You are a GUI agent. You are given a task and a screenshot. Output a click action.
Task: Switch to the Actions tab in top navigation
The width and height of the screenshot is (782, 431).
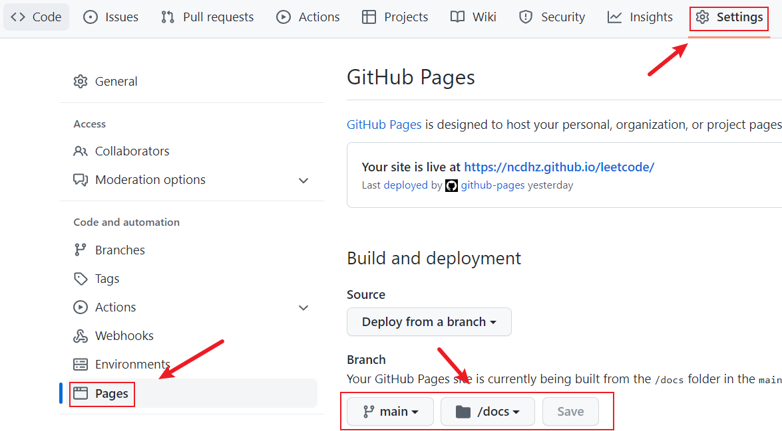pyautogui.click(x=308, y=17)
